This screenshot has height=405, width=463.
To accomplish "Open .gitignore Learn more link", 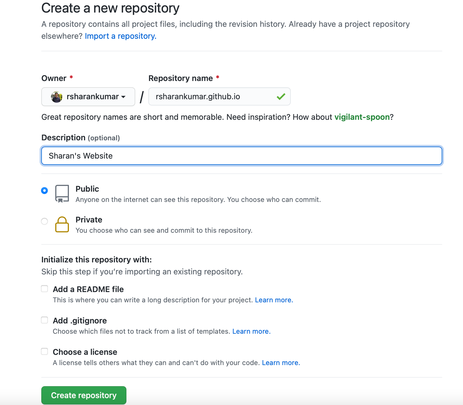I will pyautogui.click(x=251, y=331).
